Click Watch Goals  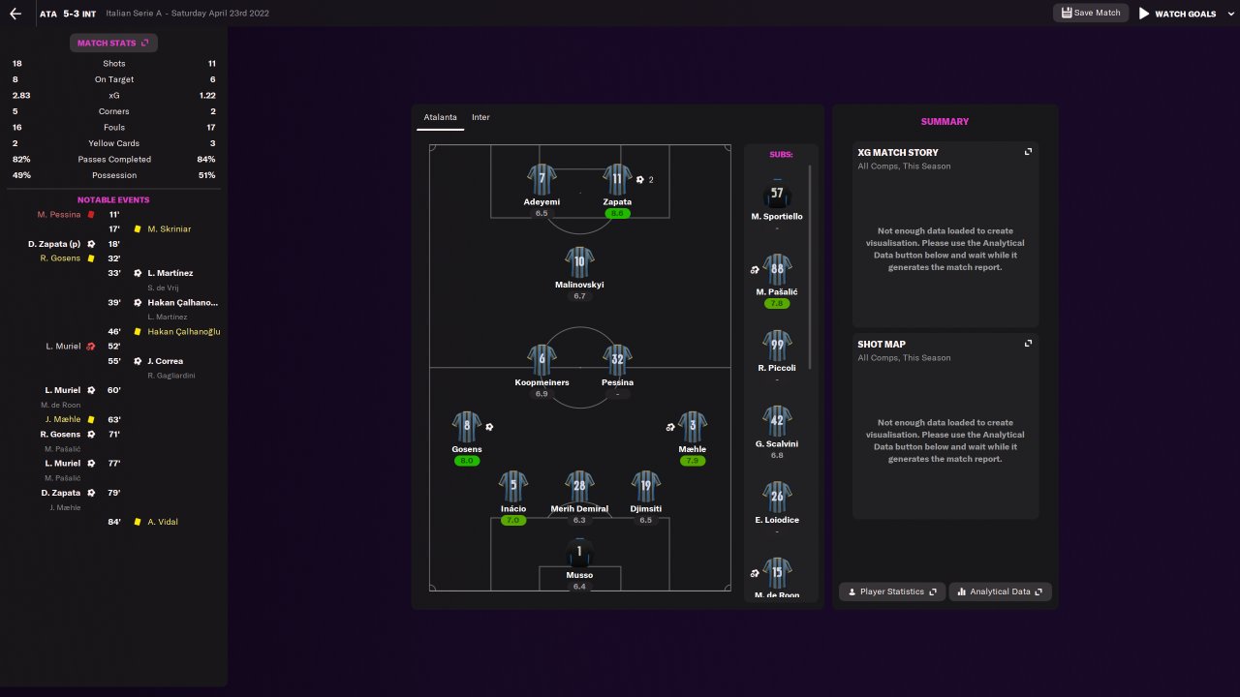[1178, 14]
